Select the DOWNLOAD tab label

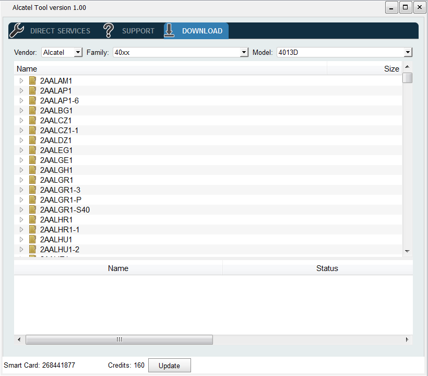203,31
